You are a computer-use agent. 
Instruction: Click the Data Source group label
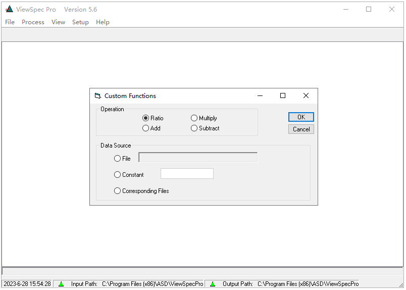point(116,146)
